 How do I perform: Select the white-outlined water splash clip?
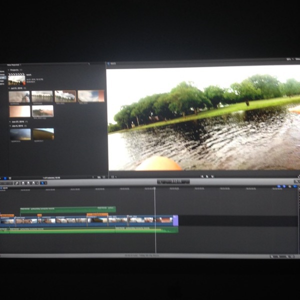click(x=43, y=111)
